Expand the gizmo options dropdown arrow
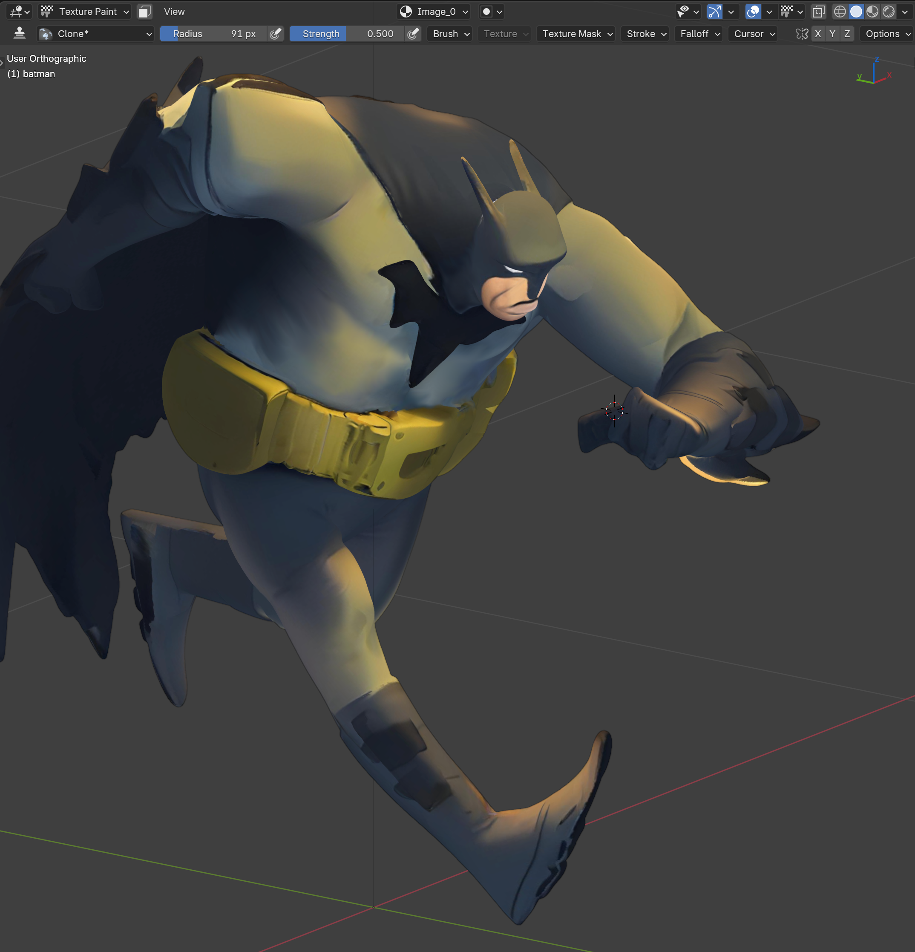 [731, 11]
